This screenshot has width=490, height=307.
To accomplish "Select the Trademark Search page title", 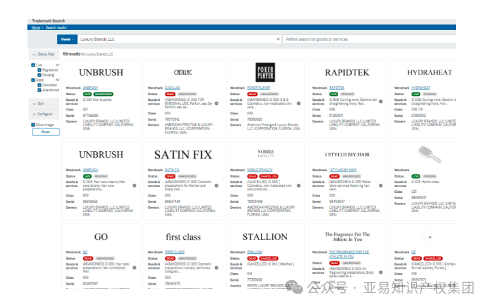I will pyautogui.click(x=48, y=21).
